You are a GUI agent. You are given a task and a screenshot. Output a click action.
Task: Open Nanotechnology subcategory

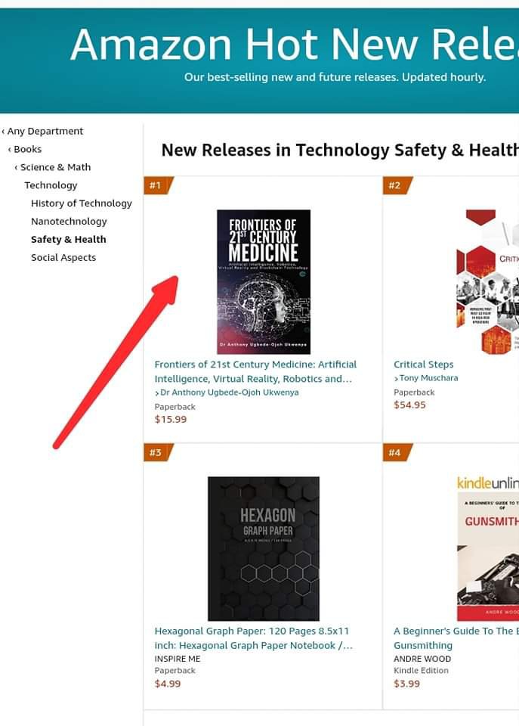[x=69, y=222]
